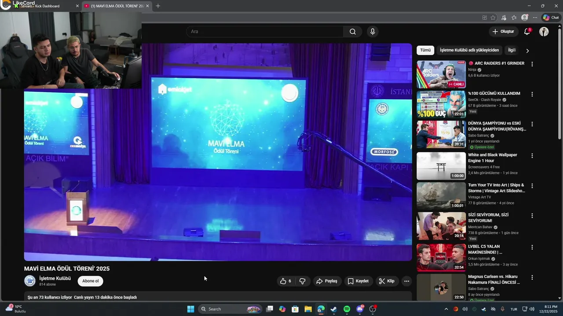Open Copilot Chat button
The height and width of the screenshot is (316, 563).
point(551,18)
